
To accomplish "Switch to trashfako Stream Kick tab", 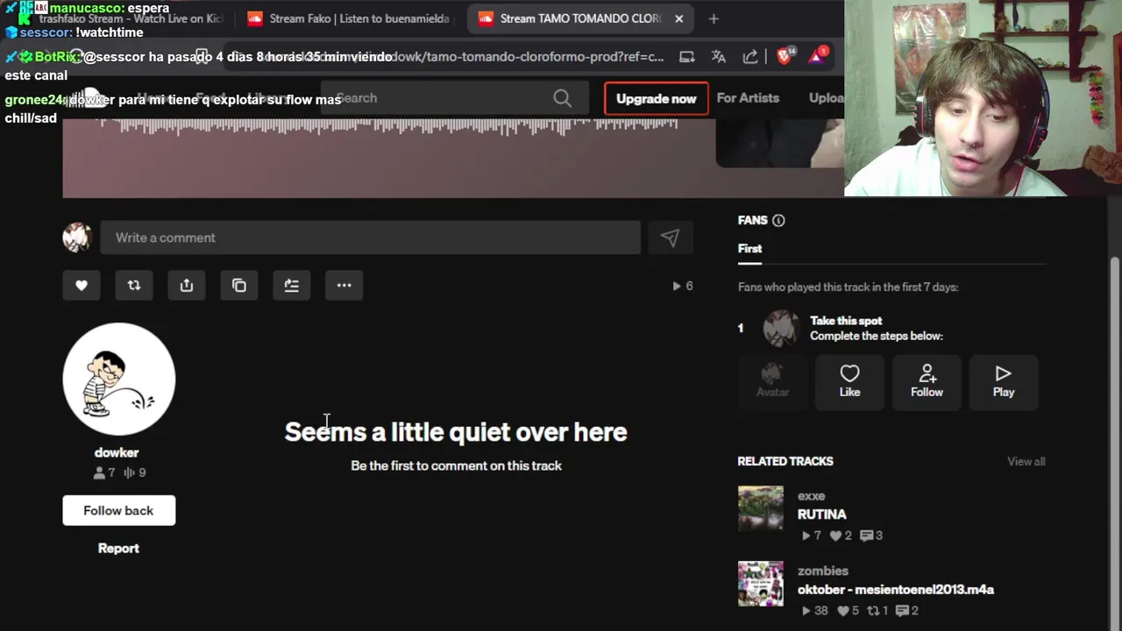I will (123, 18).
